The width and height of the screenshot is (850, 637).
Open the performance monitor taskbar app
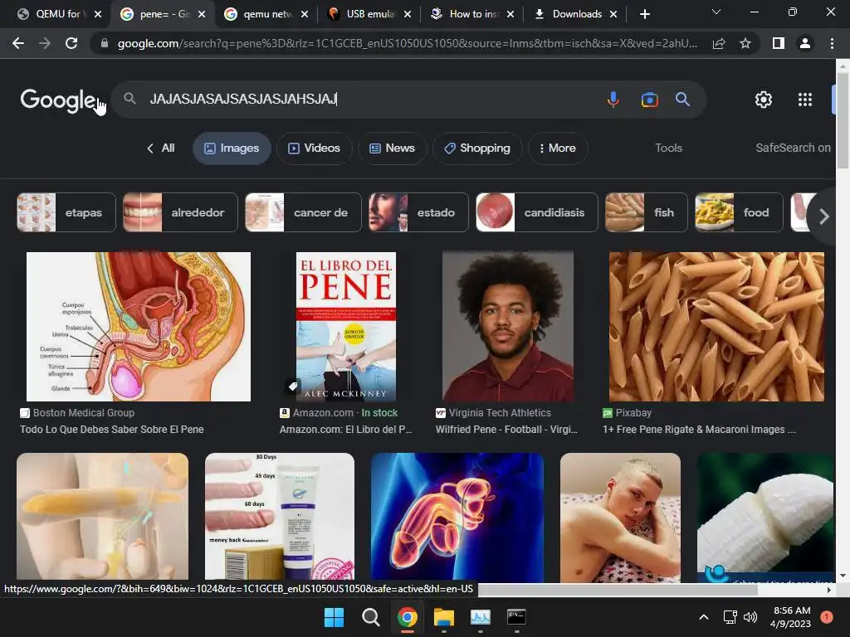[x=481, y=617]
